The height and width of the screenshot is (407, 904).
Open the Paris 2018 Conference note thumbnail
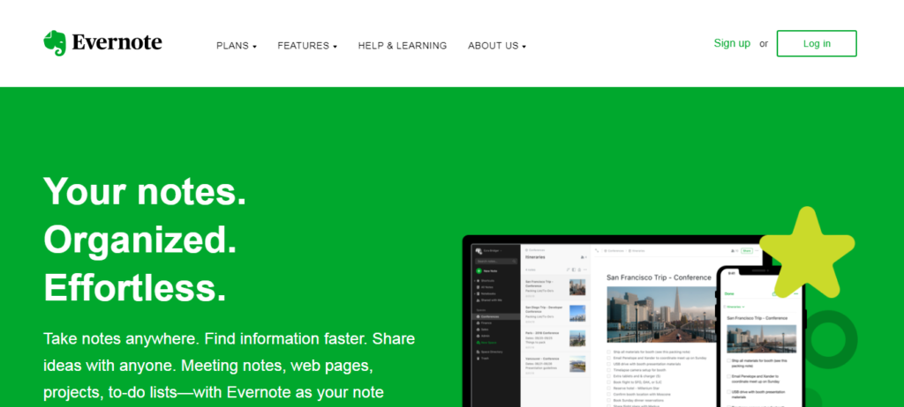tap(577, 338)
